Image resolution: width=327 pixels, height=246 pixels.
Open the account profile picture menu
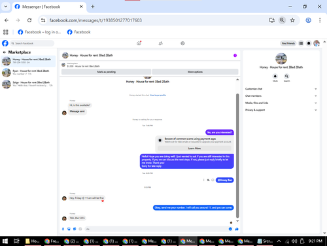(x=317, y=43)
